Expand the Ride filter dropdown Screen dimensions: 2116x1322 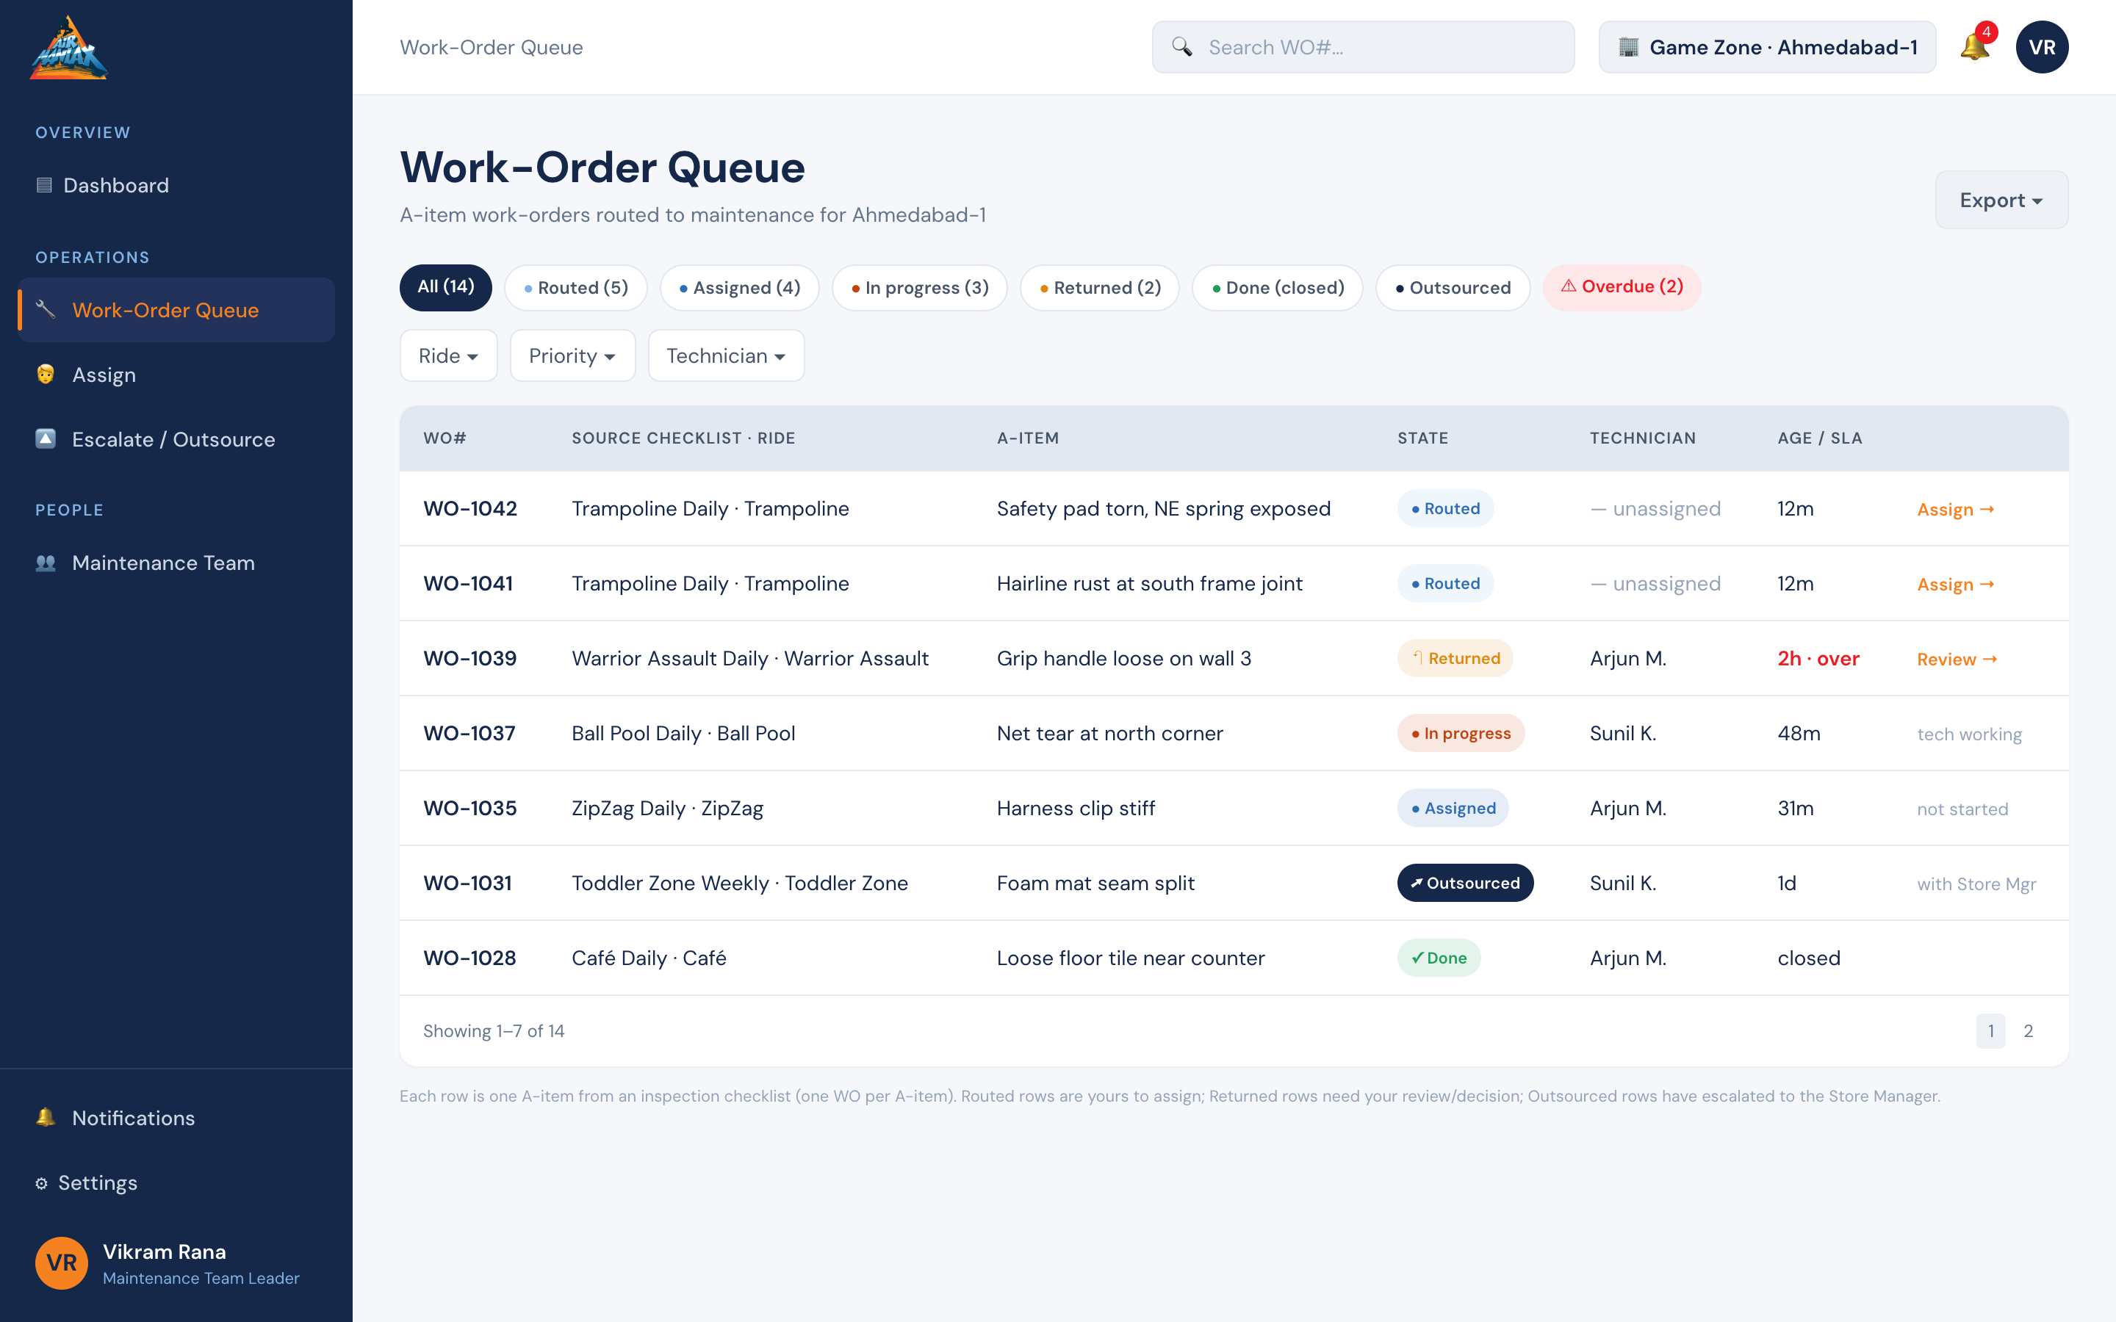[x=449, y=355]
